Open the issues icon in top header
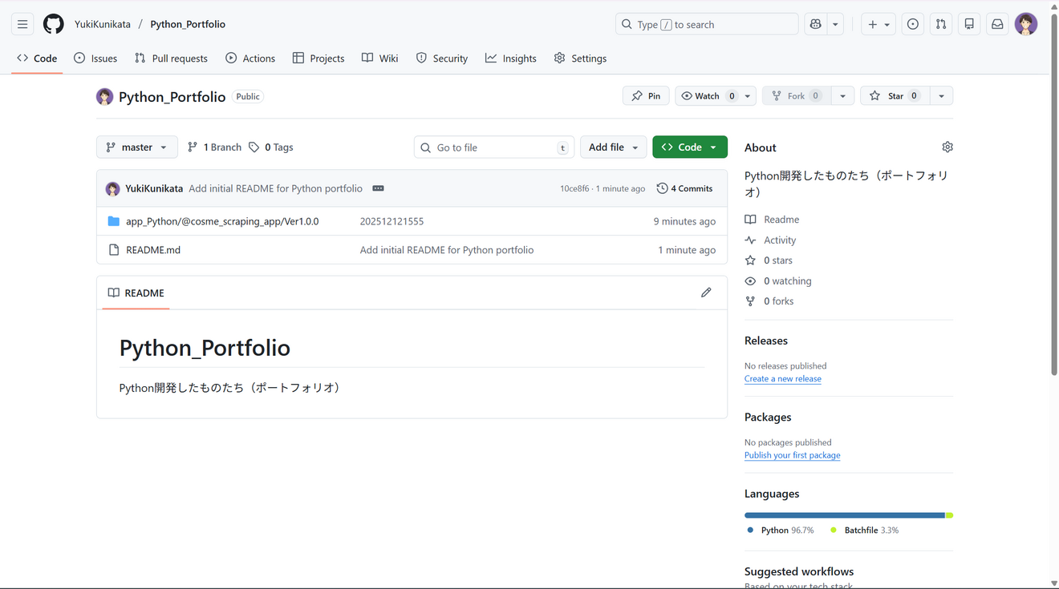The height and width of the screenshot is (589, 1059). (x=913, y=24)
